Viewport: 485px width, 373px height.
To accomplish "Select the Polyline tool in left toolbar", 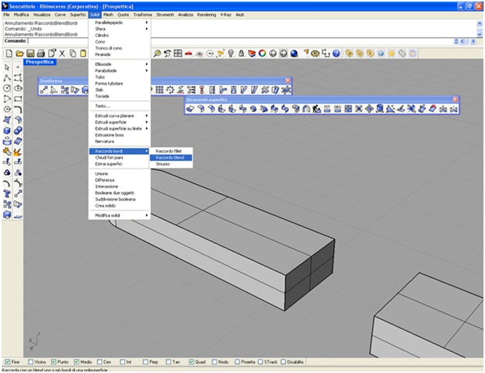I will click(x=7, y=78).
